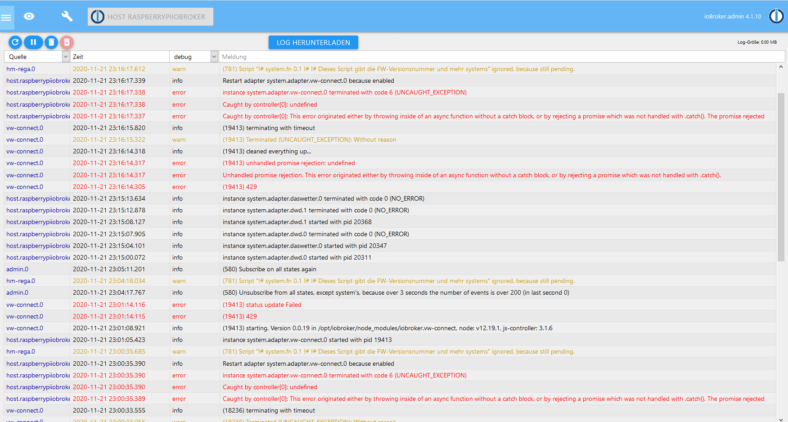Select hm-rega.0 row at 23:16:17.612

click(x=390, y=69)
